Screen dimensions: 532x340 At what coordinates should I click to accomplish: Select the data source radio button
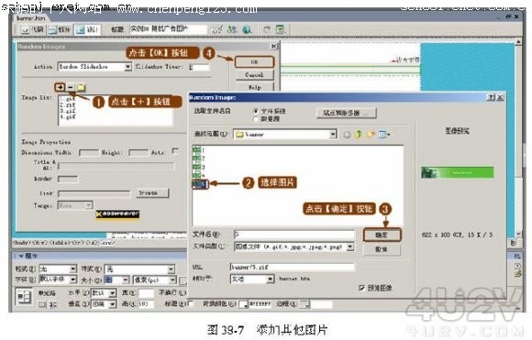pyautogui.click(x=256, y=119)
